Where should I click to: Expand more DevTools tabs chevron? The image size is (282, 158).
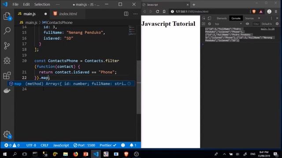259,18
